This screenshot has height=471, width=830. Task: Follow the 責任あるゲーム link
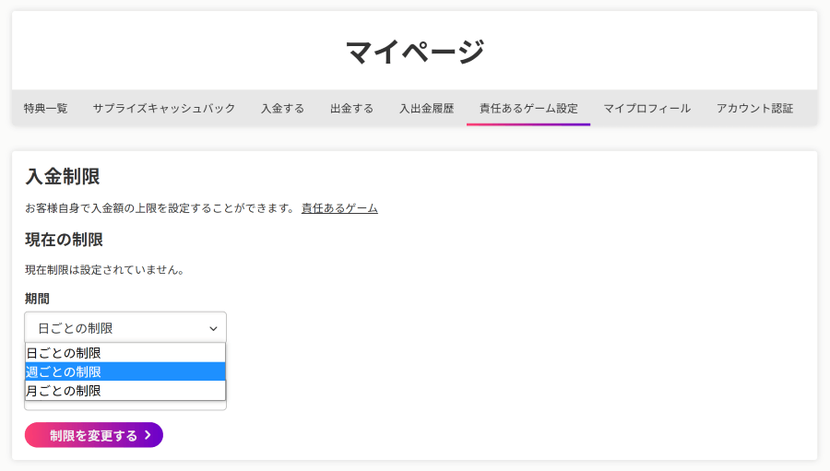(x=339, y=208)
